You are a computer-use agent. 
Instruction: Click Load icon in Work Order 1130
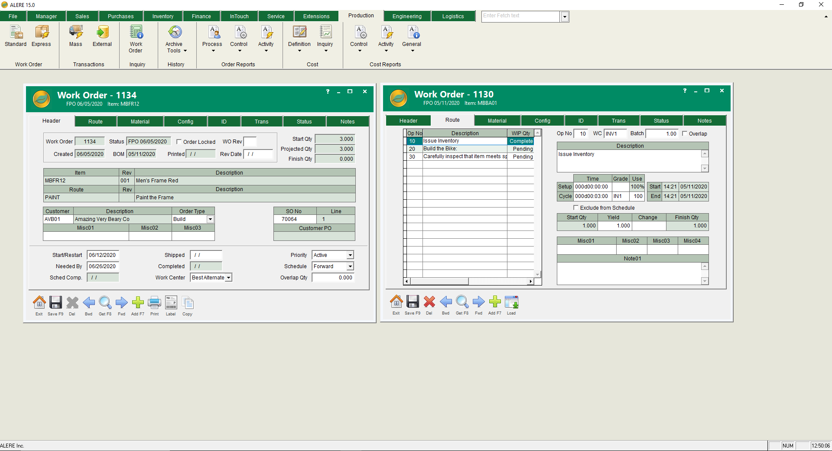[x=511, y=302]
